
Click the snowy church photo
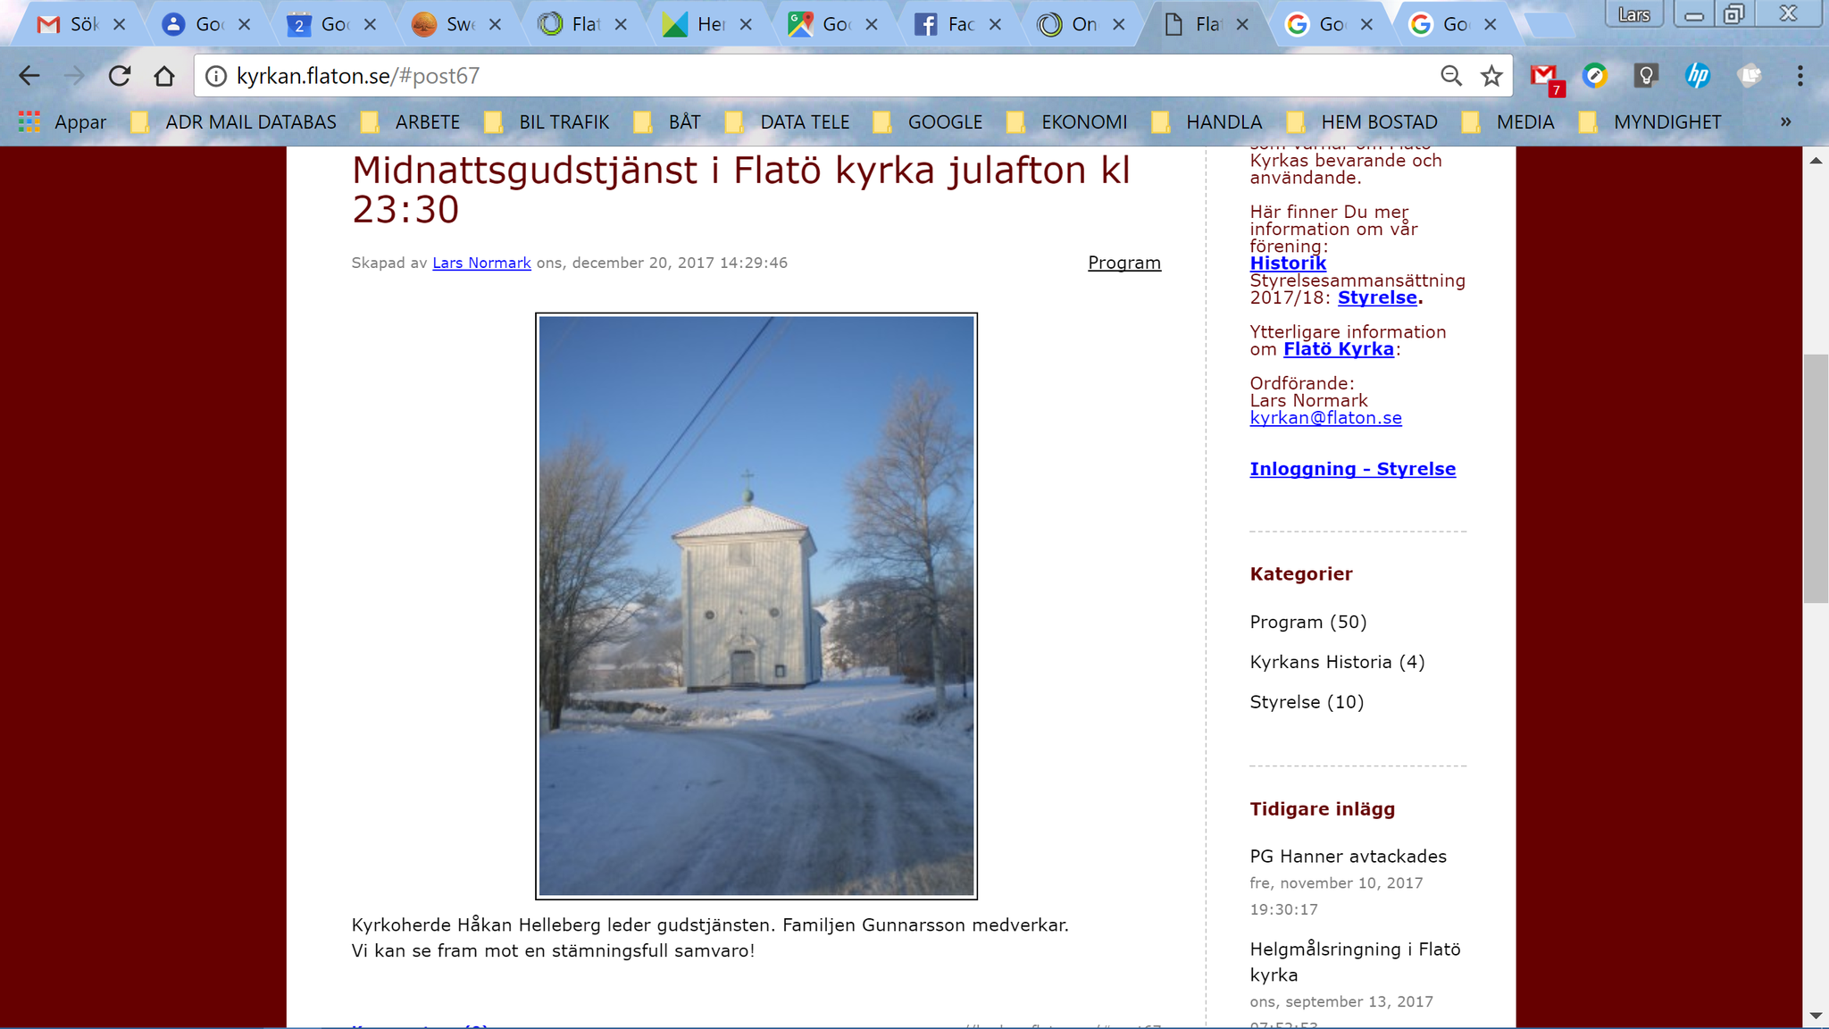click(756, 606)
